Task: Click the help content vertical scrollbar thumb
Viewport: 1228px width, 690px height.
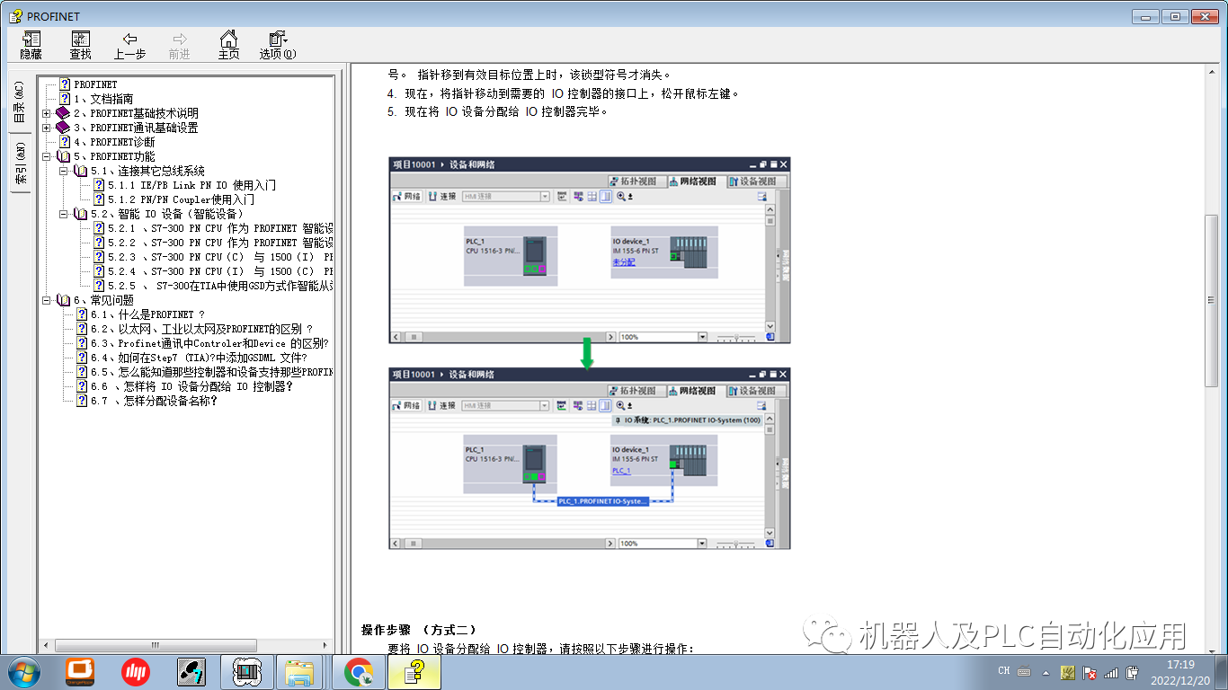Action: 1212,301
